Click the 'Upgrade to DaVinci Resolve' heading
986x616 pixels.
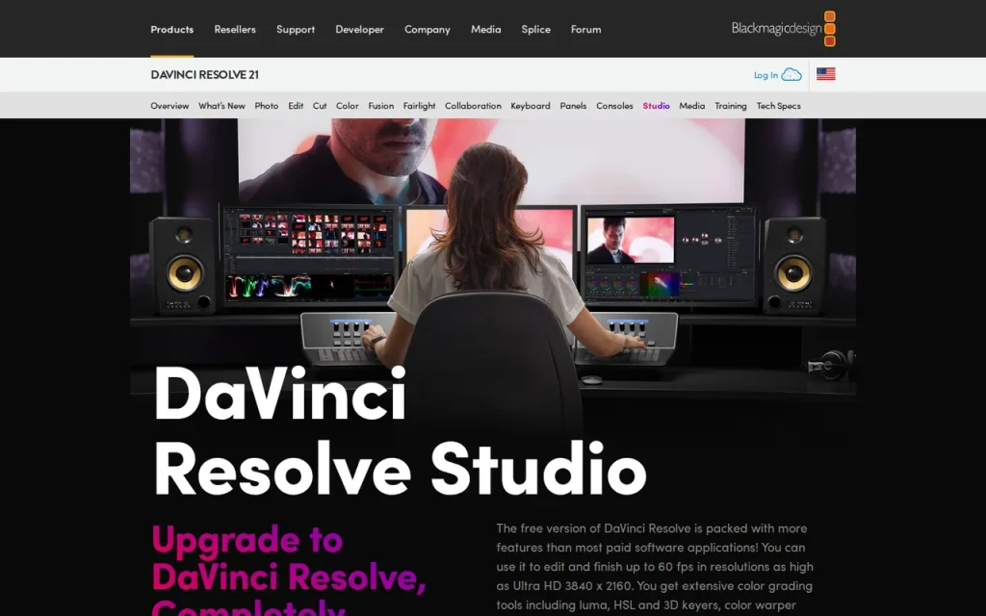289,569
